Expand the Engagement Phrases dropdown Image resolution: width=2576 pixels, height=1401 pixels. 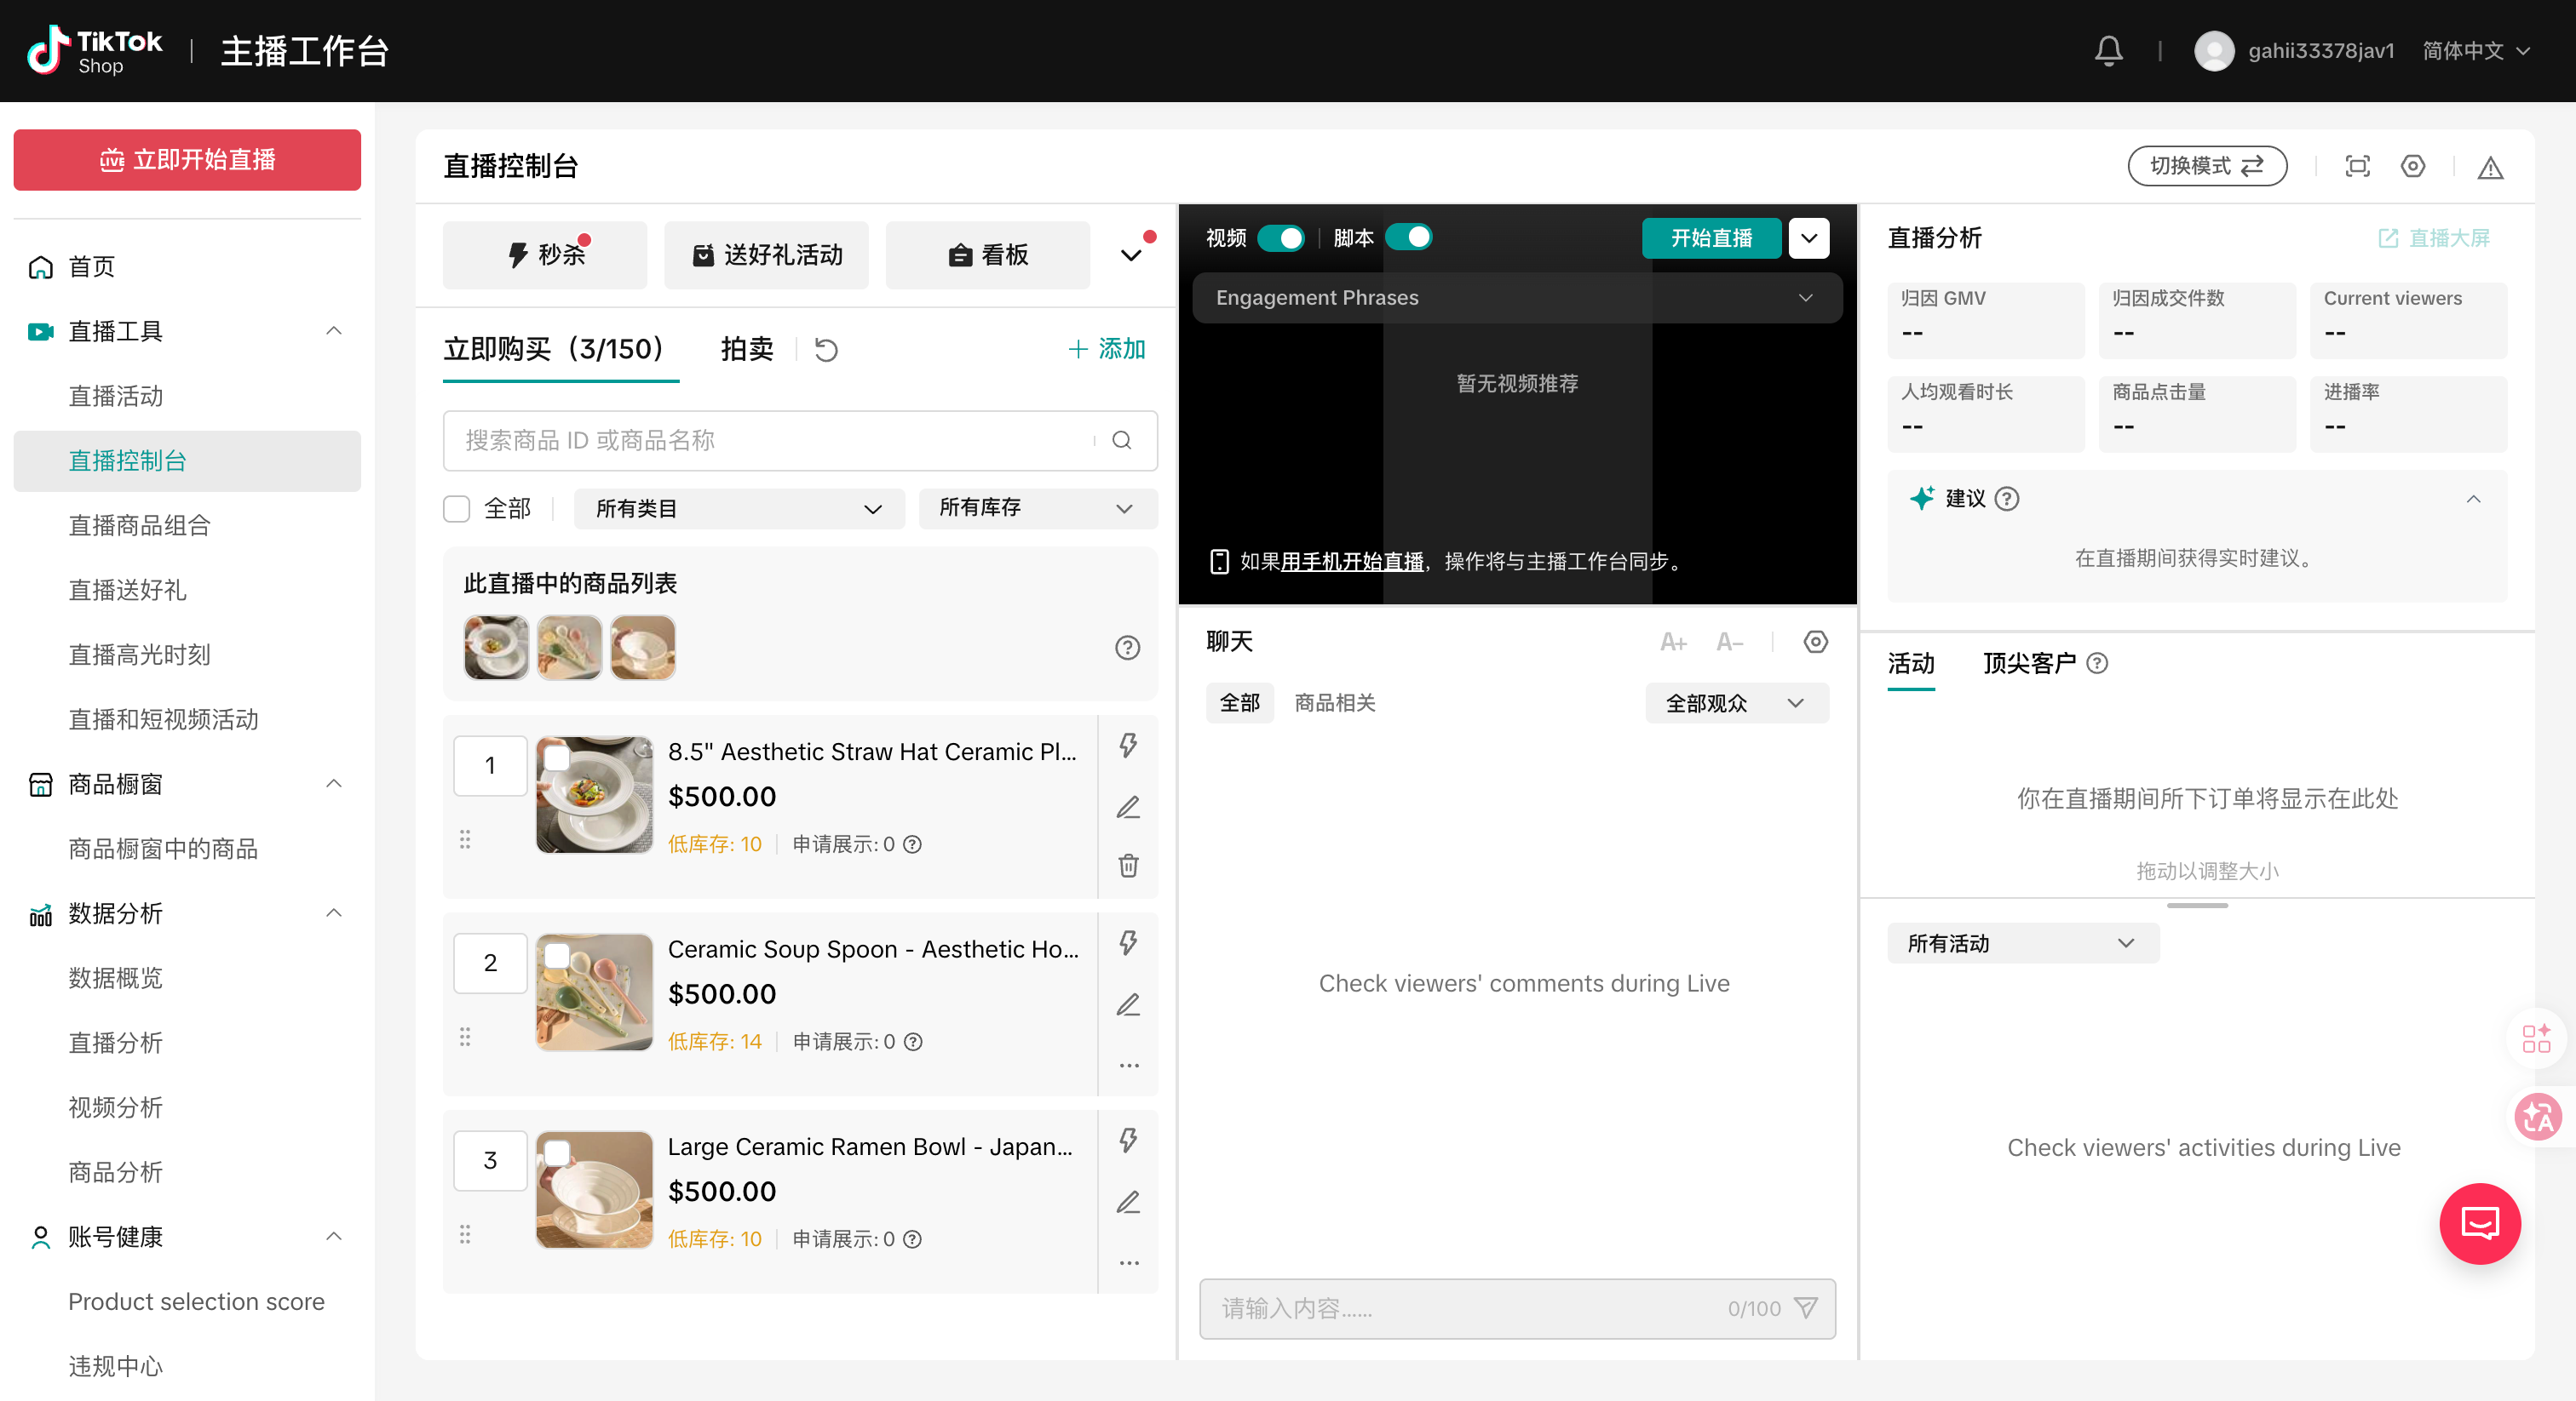[x=1516, y=298]
